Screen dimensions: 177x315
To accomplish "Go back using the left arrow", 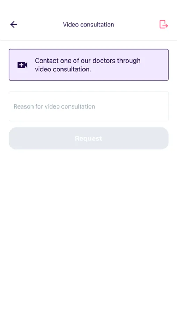I will (14, 24).
